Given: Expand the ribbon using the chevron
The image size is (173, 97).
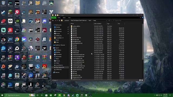Looking at the screenshot, I should point(141,18).
